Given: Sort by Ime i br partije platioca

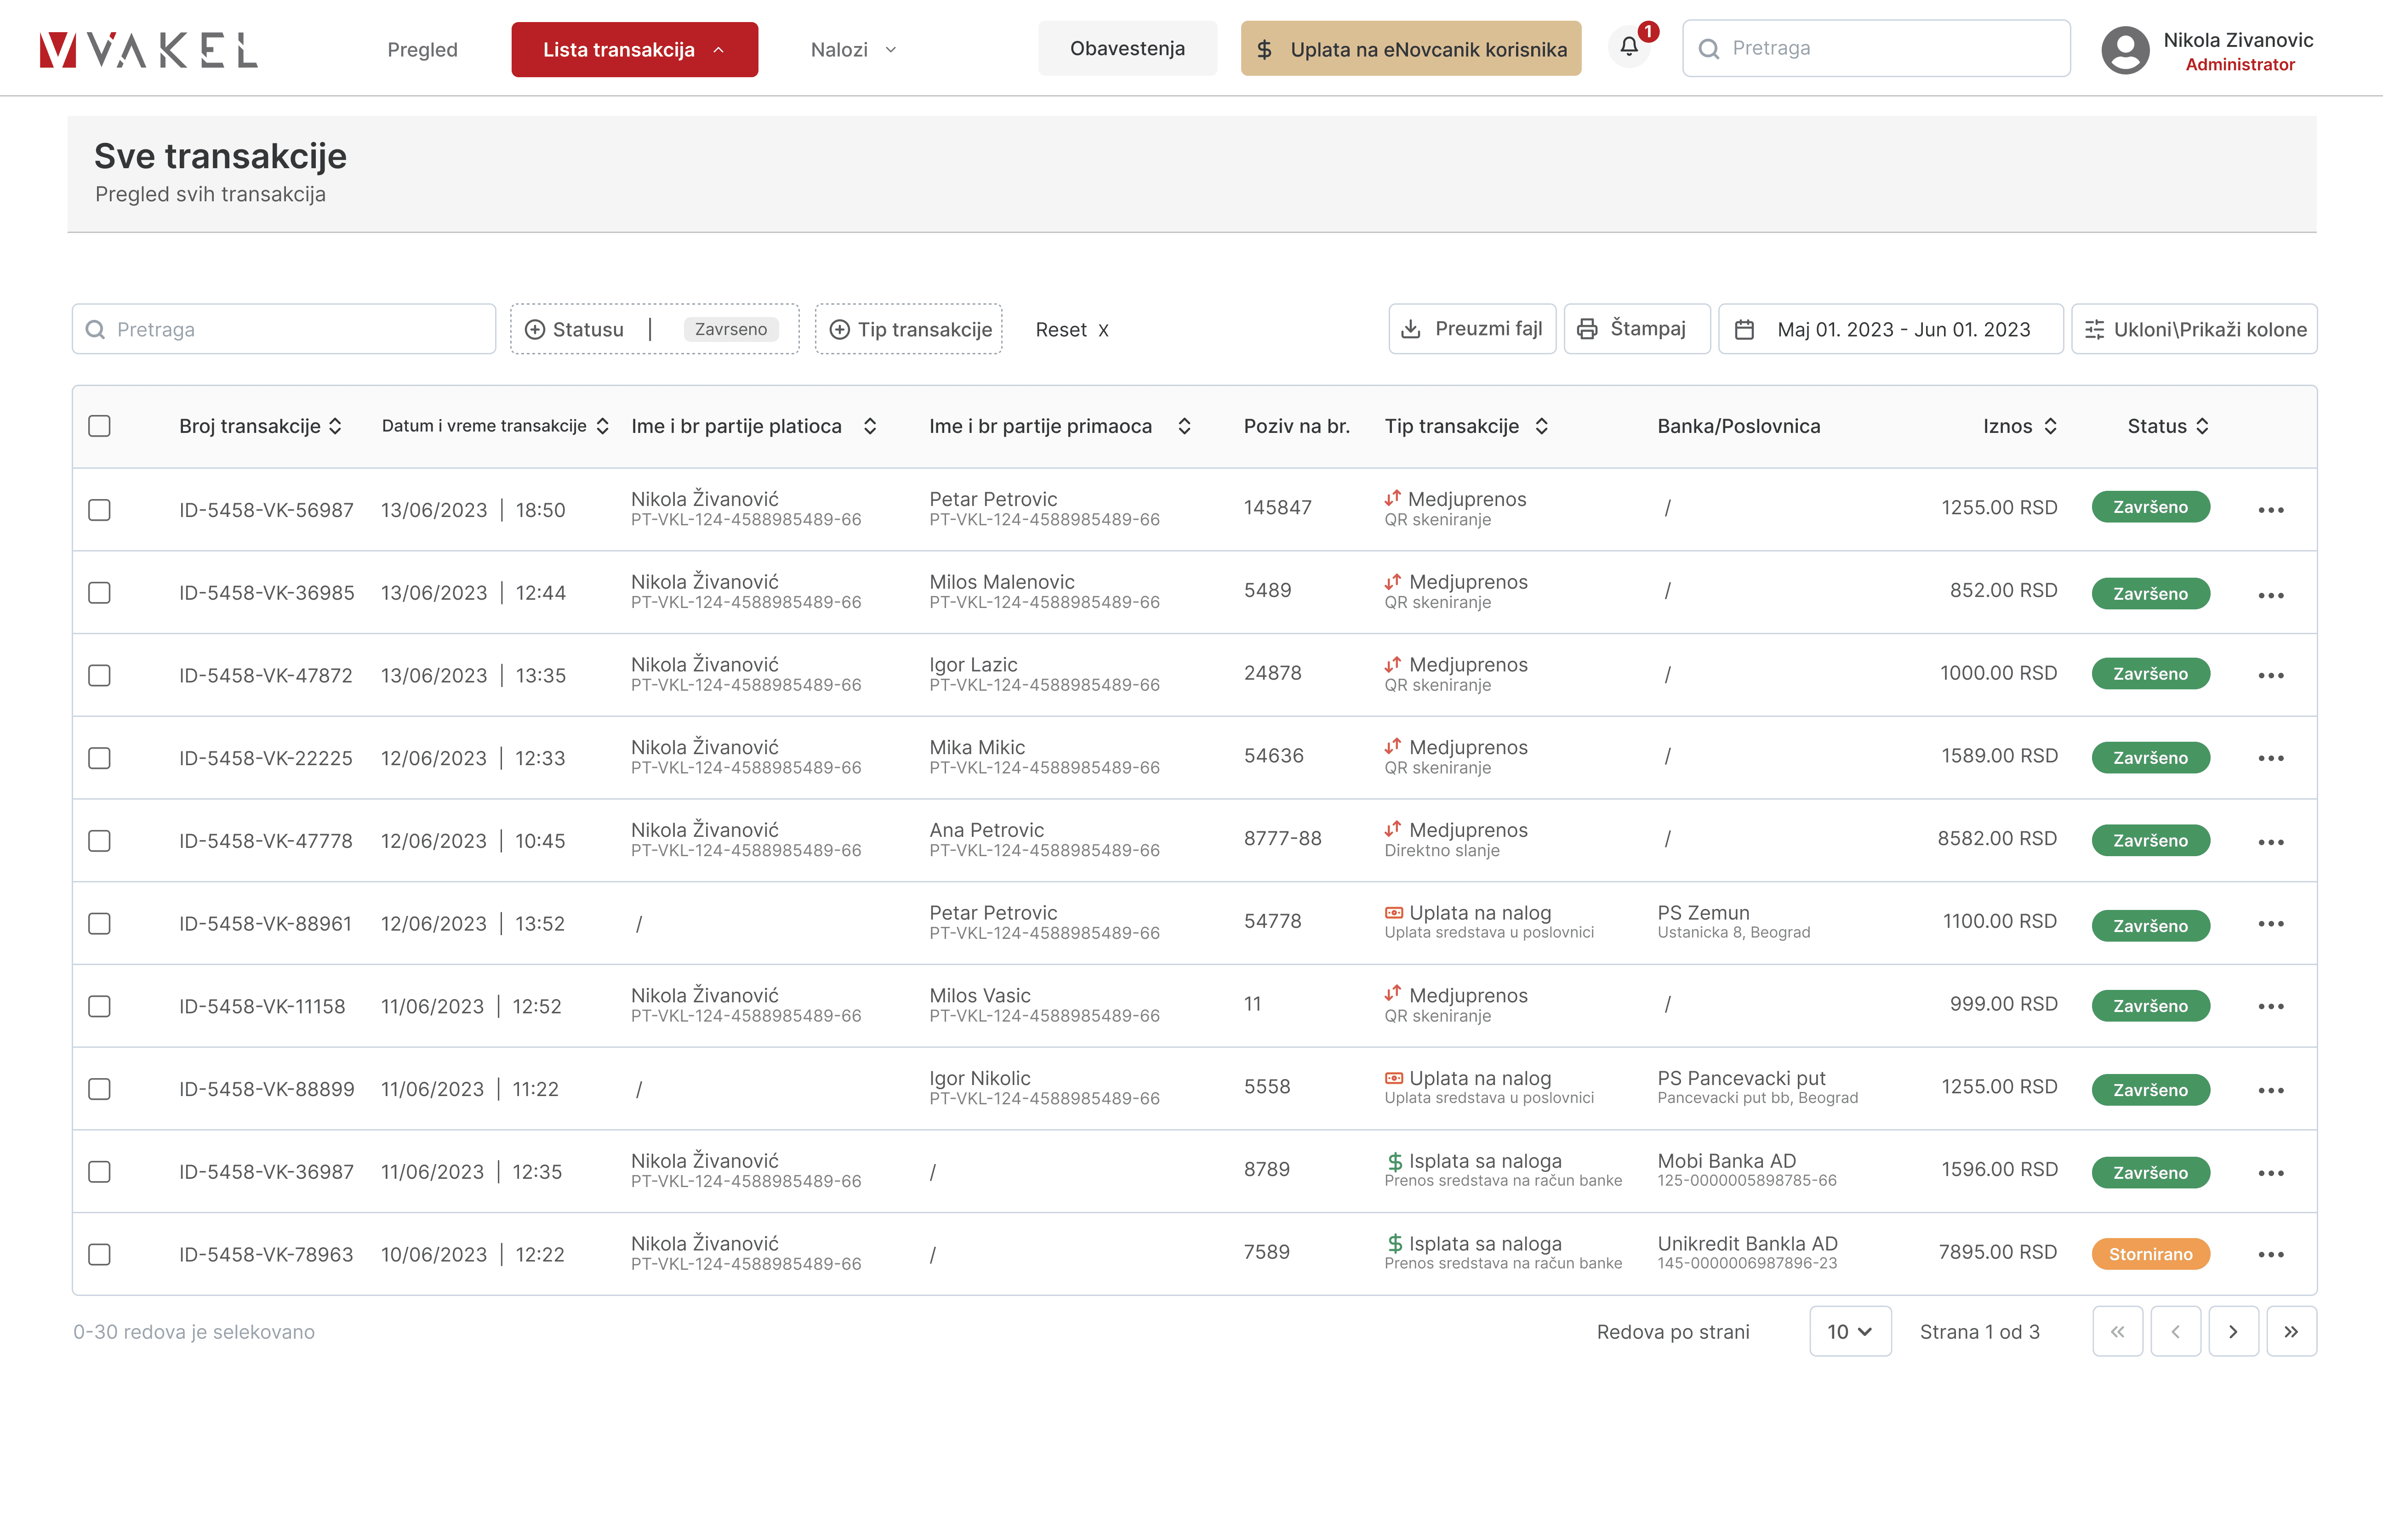Looking at the screenshot, I should (x=870, y=426).
